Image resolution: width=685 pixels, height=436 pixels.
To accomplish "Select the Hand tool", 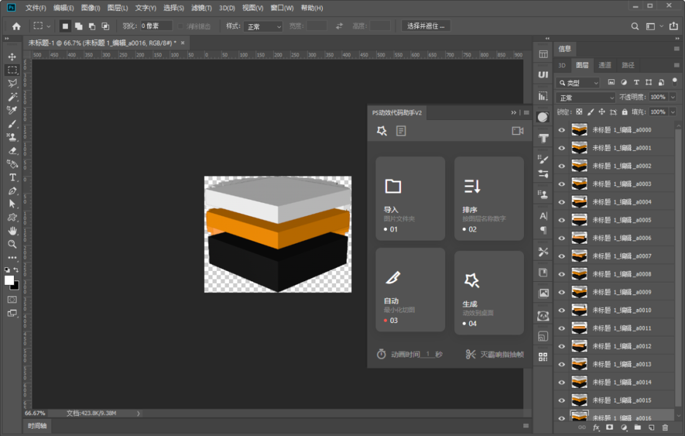I will click(x=12, y=230).
